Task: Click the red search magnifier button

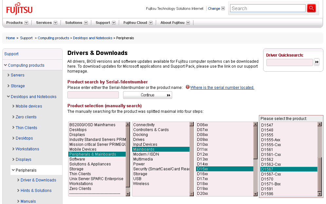Action: [x=311, y=8]
